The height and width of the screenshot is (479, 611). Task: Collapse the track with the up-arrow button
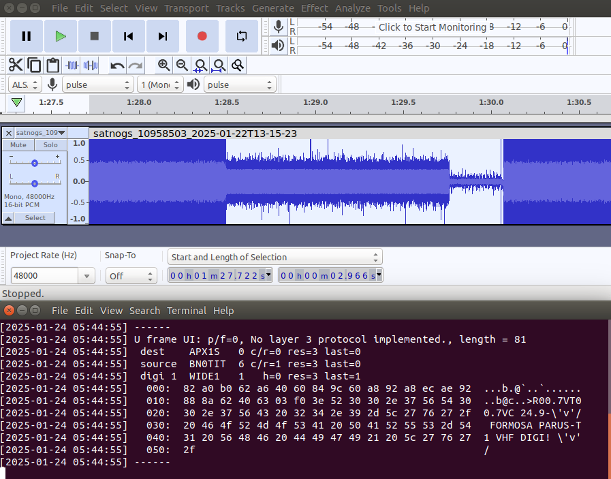point(8,218)
